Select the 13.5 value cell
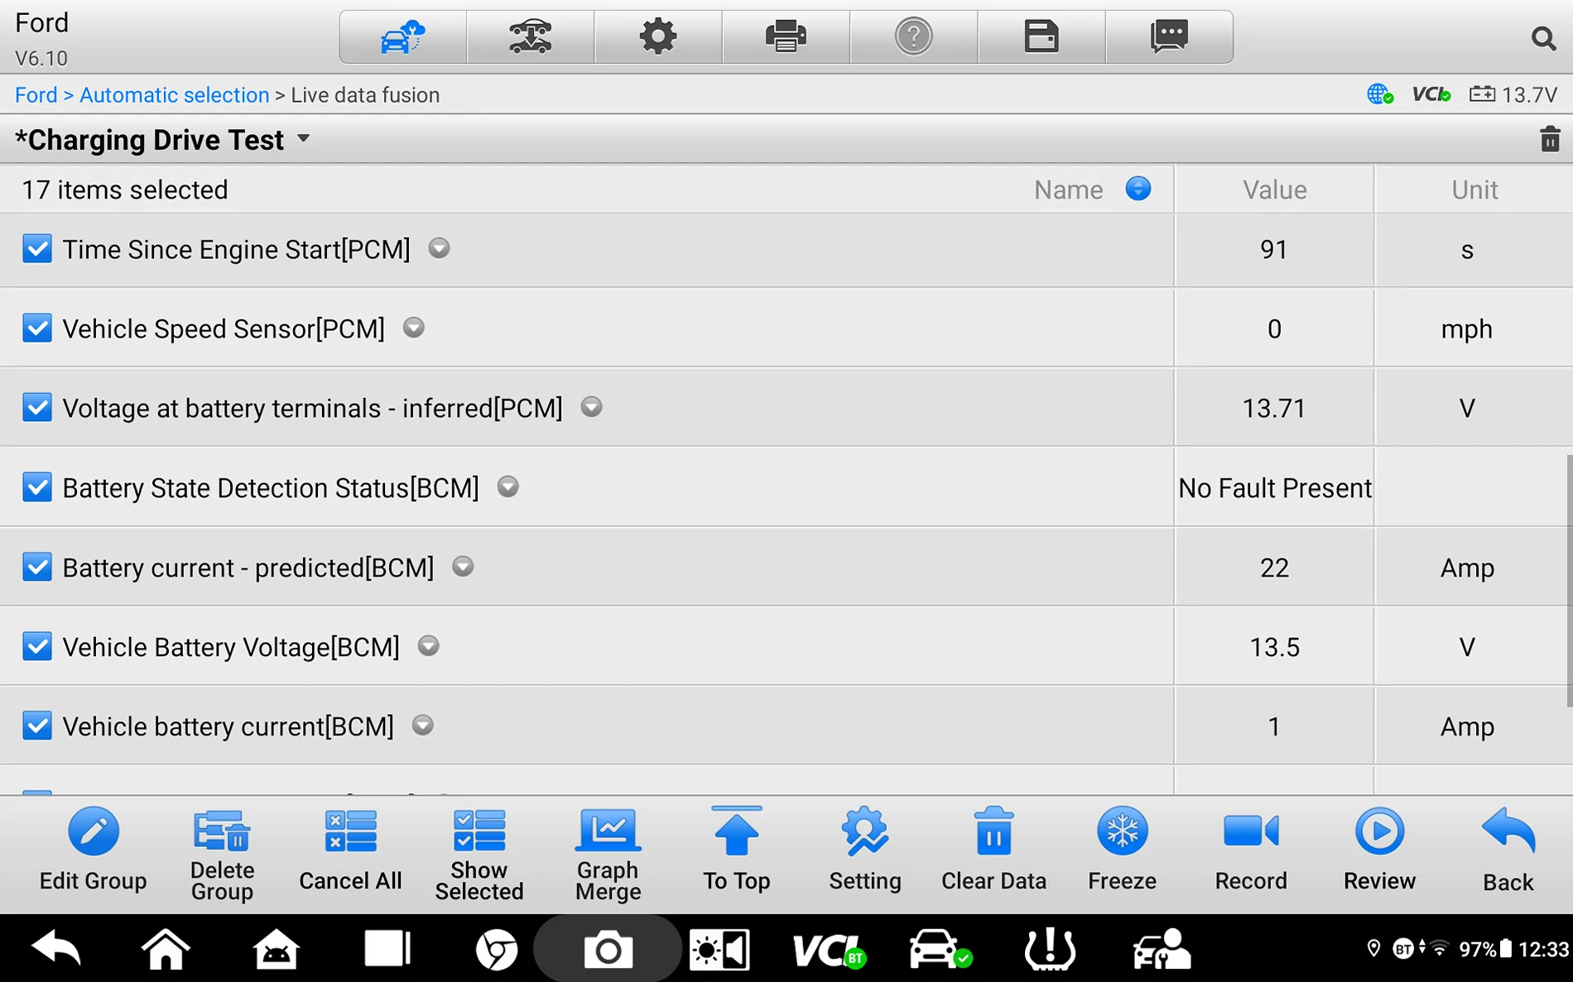The width and height of the screenshot is (1573, 982). (x=1274, y=647)
